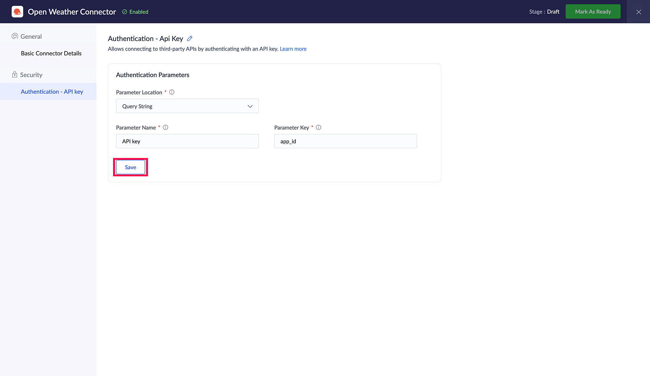650x376 pixels.
Task: Click the Save button
Action: 130,167
